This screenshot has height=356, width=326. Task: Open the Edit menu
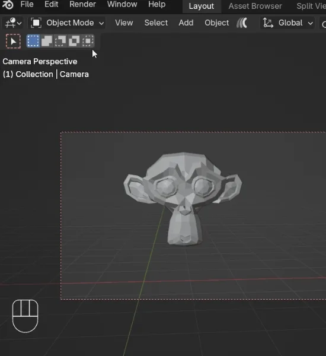(51, 4)
